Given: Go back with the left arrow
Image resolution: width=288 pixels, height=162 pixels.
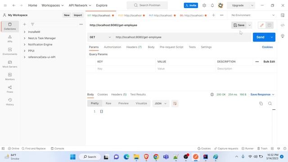Looking at the screenshot, I should 14,5.
